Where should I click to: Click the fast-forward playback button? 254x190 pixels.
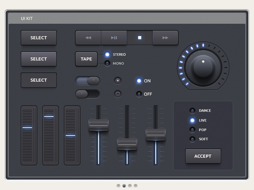coord(165,38)
